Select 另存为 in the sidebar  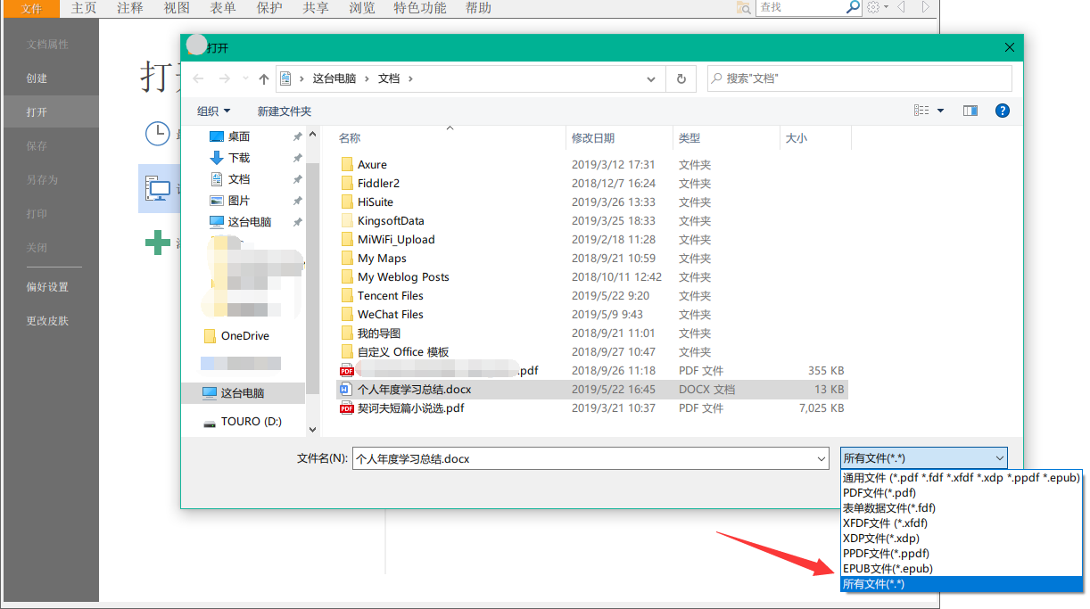pos(40,179)
